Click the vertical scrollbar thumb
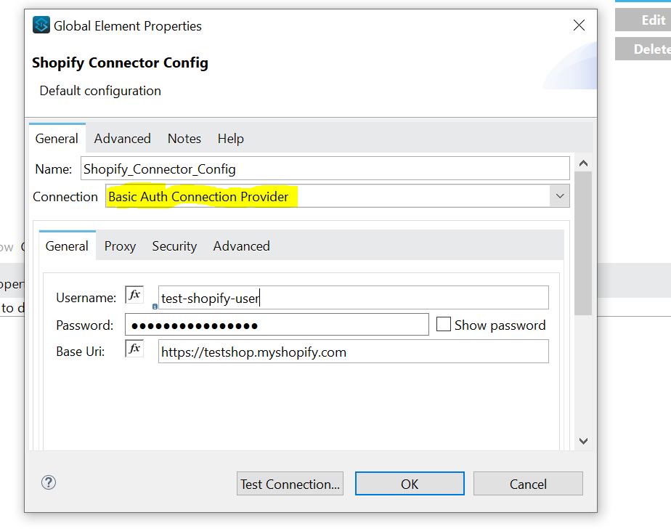Viewport: 671px width, 531px height. coord(583,243)
